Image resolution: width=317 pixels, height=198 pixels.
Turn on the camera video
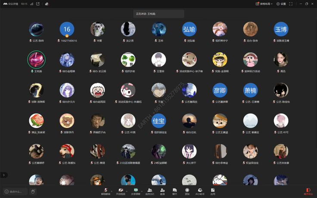[121, 191]
